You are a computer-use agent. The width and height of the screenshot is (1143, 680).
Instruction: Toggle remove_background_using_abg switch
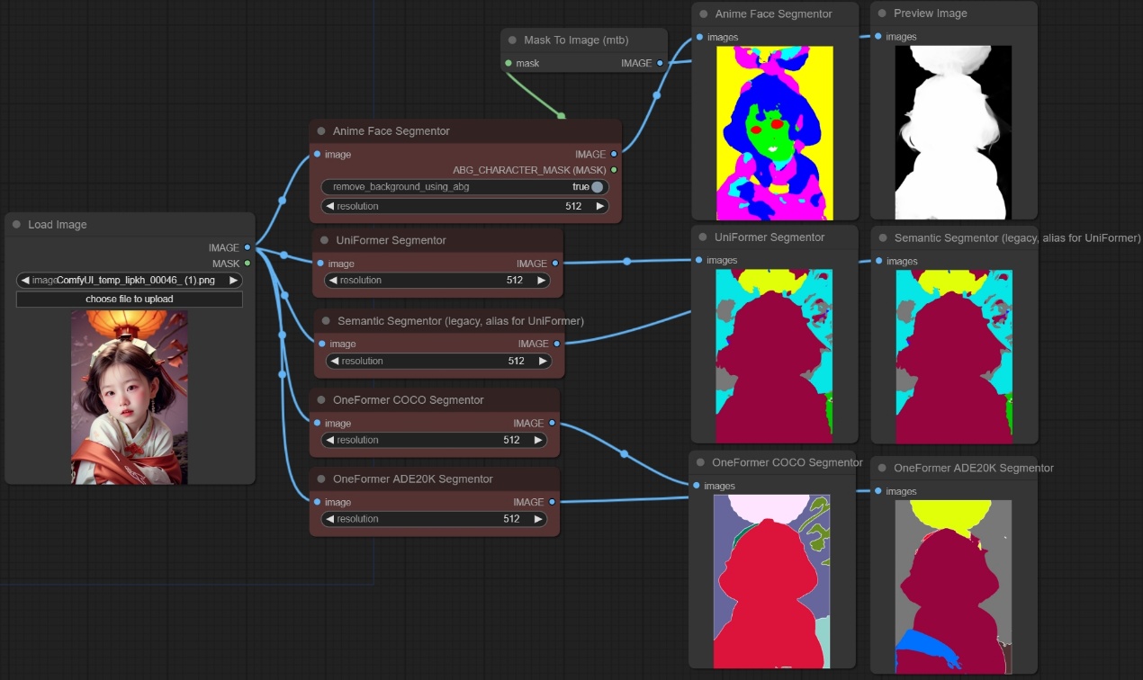pyautogui.click(x=596, y=187)
